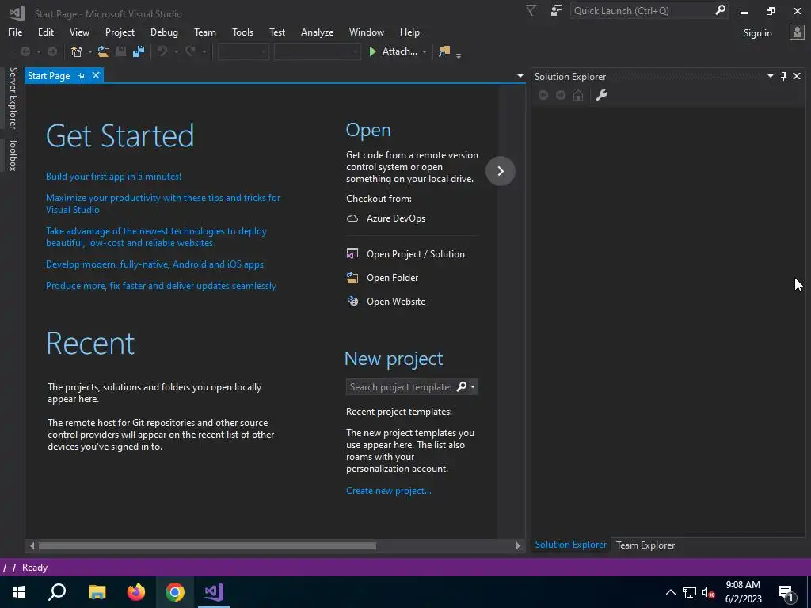Click the Sign in link
811x608 pixels.
click(x=757, y=33)
